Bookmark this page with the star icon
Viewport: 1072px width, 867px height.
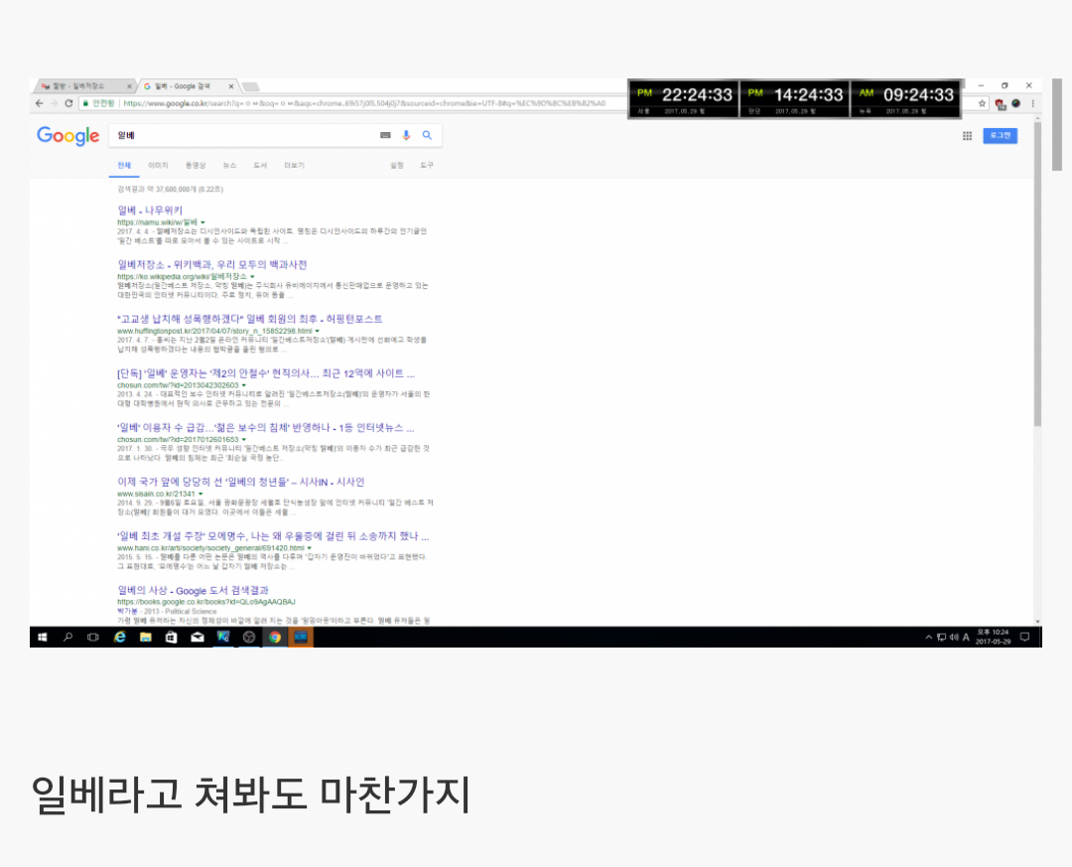[x=982, y=103]
